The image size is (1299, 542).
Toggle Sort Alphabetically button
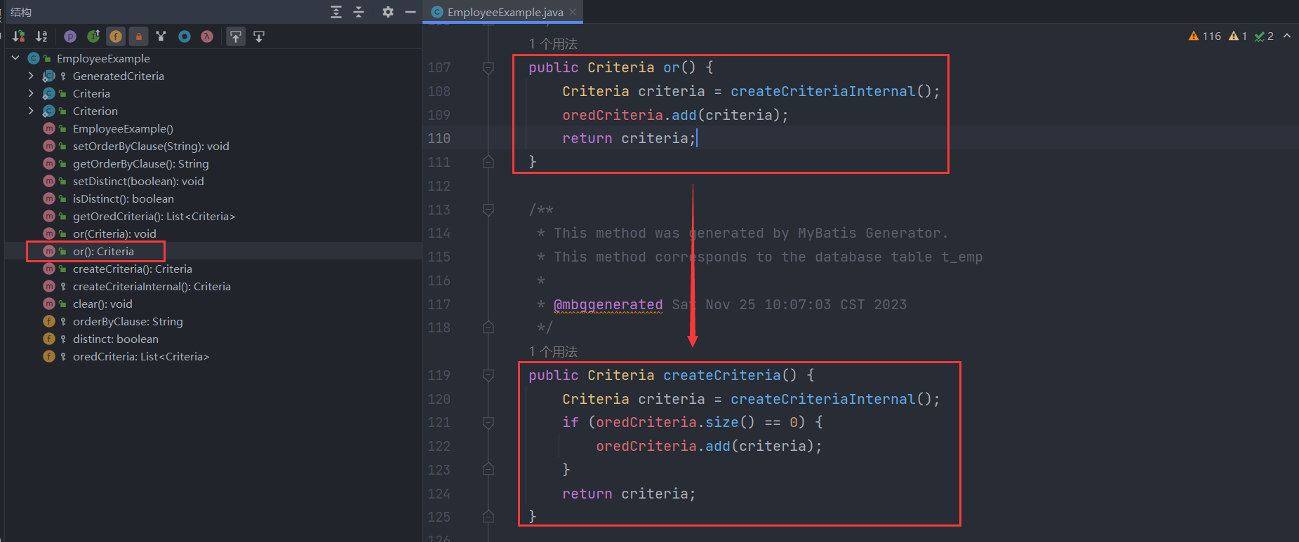[x=42, y=36]
